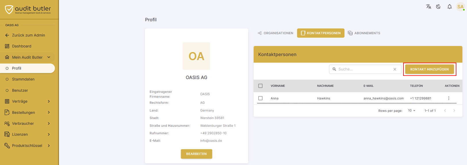467x165 pixels.
Task: Click the +49 2902850-10 phone value
Action: [x=213, y=133]
